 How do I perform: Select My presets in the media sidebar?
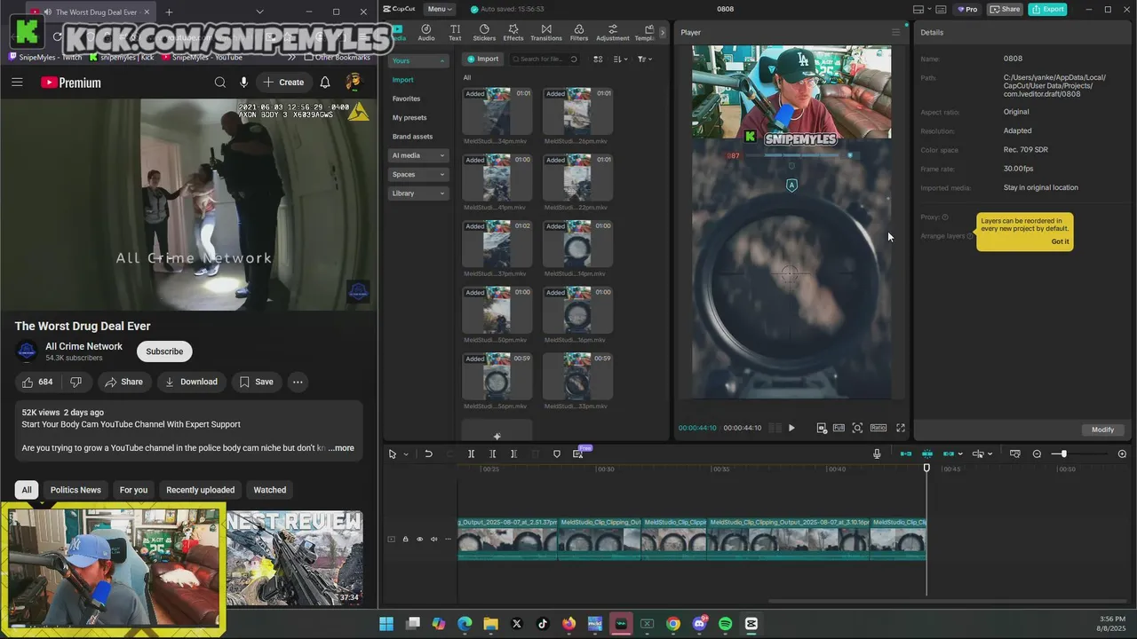[409, 117]
